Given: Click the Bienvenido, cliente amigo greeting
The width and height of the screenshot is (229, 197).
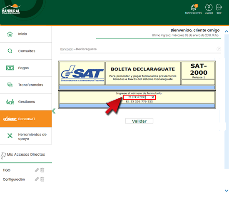Looking at the screenshot, I should (195, 30).
